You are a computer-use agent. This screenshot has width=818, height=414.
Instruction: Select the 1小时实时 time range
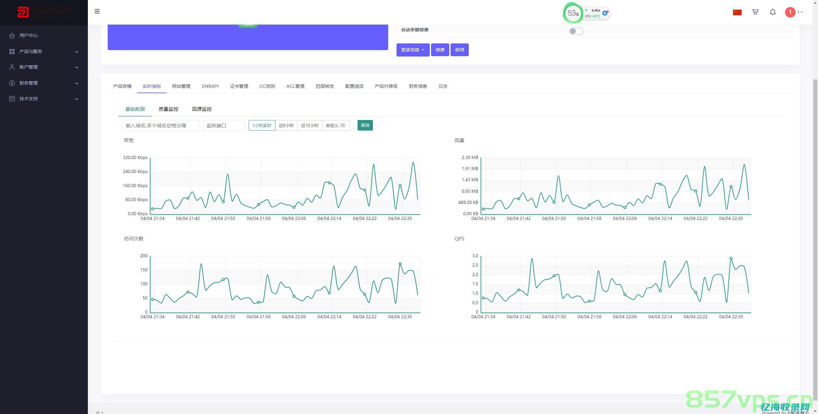click(x=262, y=125)
